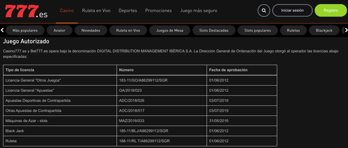Image resolution: width=348 pixels, height=148 pixels.
Task: Select Promociones in top navigation
Action: point(158,10)
